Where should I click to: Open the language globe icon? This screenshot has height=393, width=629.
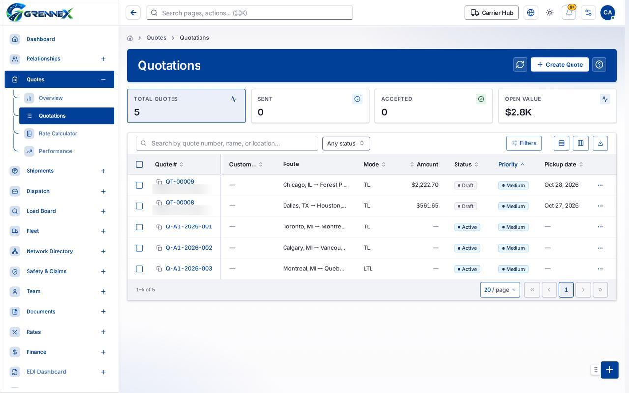(x=531, y=13)
